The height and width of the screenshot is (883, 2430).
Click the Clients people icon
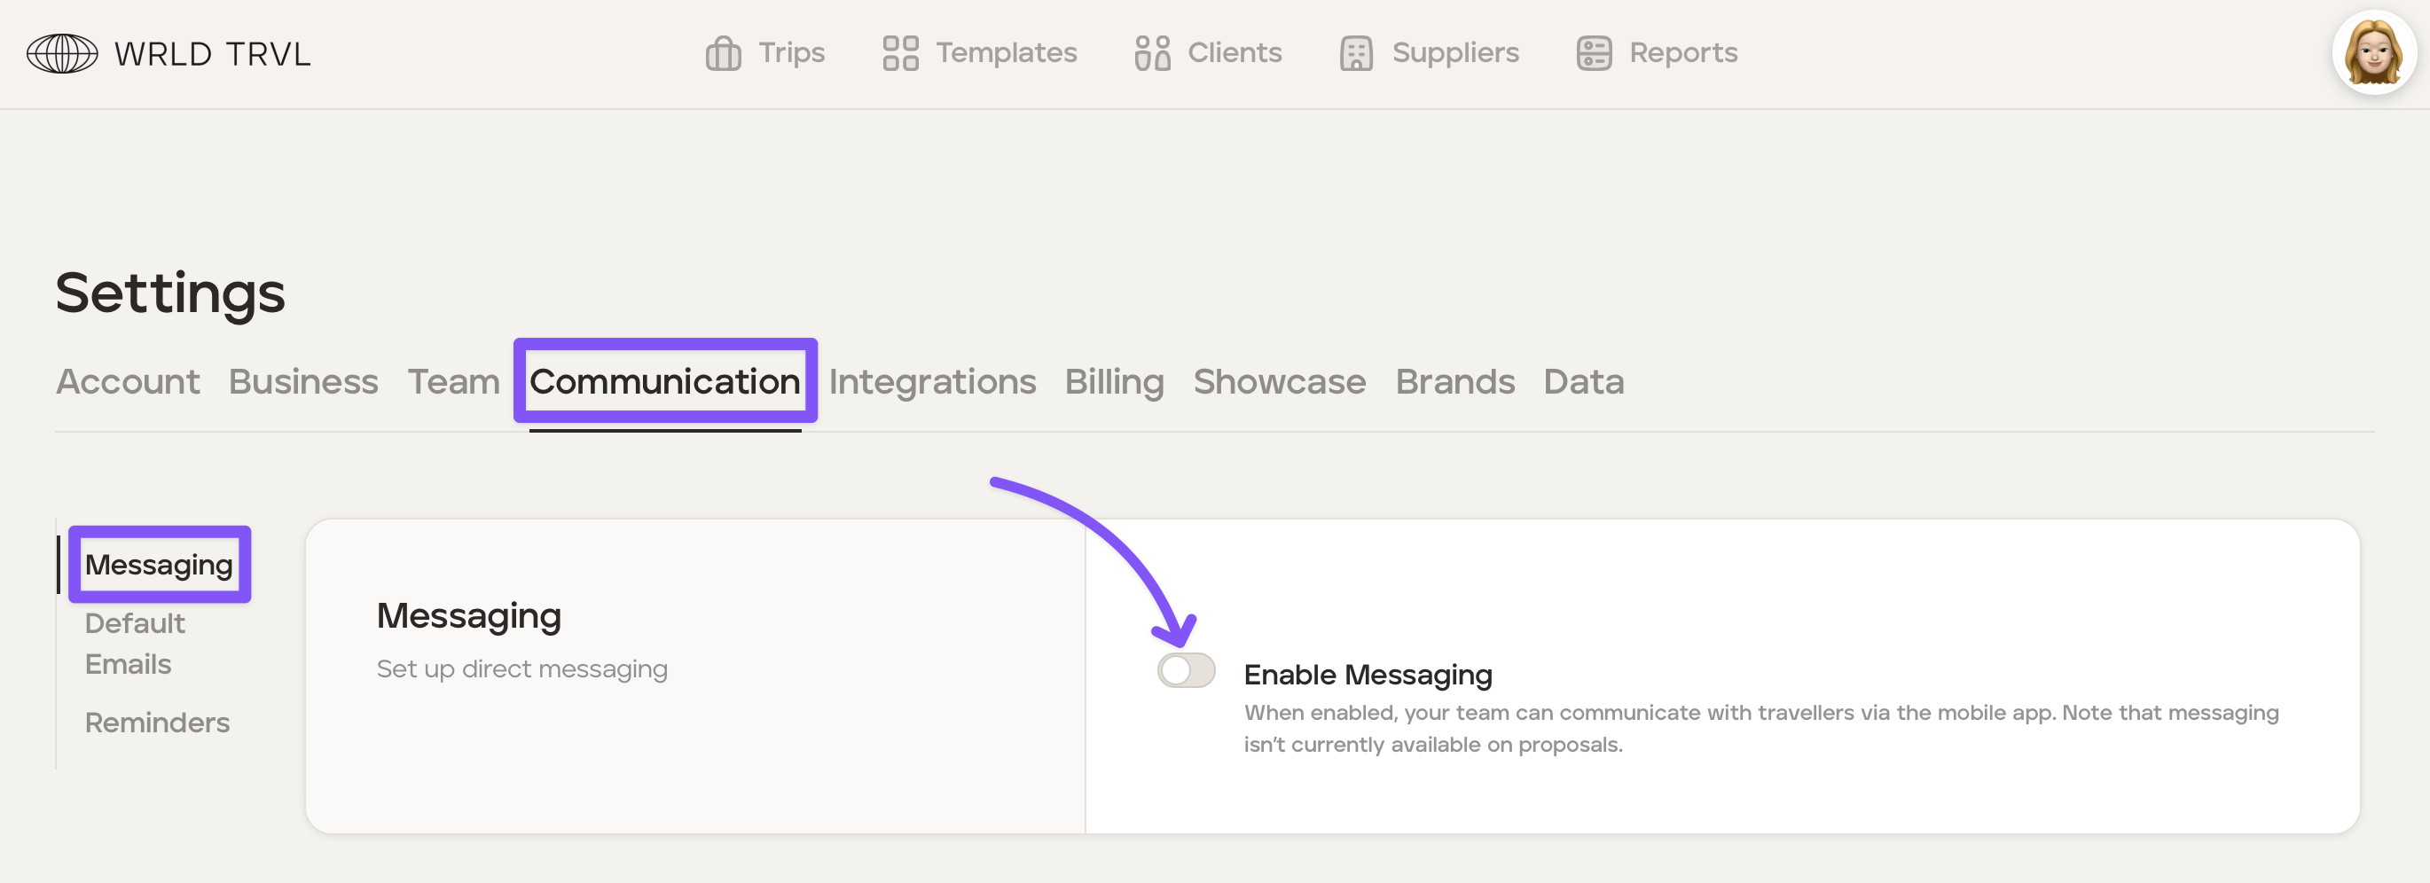[x=1152, y=54]
